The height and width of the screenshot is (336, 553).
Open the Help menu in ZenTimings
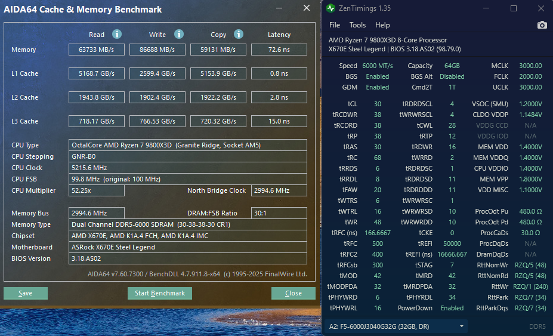point(382,25)
